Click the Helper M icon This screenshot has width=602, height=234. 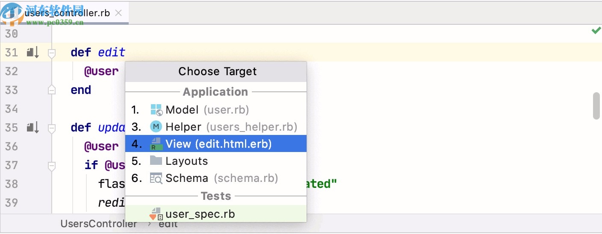click(156, 127)
